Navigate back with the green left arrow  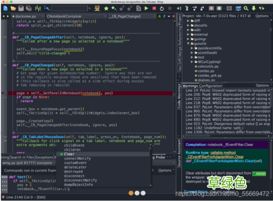pyautogui.click(x=4, y=16)
